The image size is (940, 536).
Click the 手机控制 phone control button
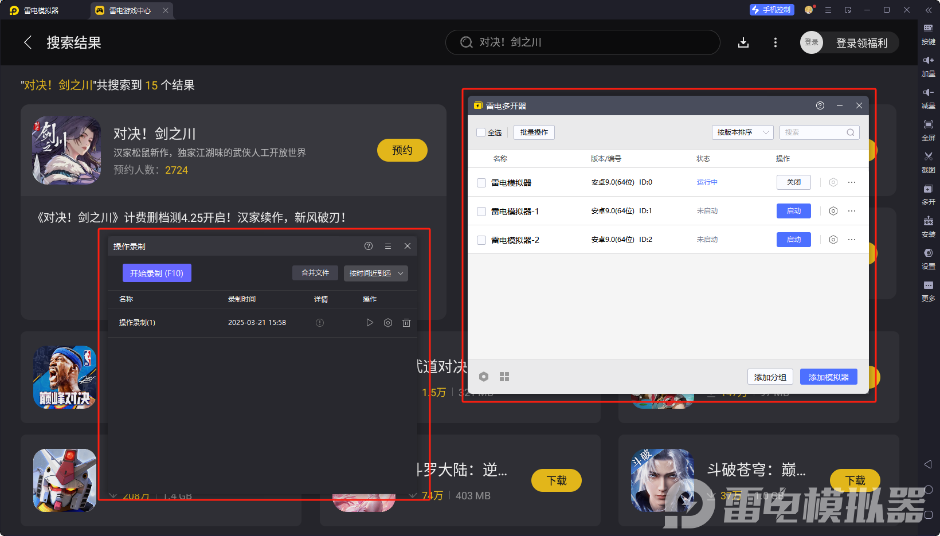772,10
